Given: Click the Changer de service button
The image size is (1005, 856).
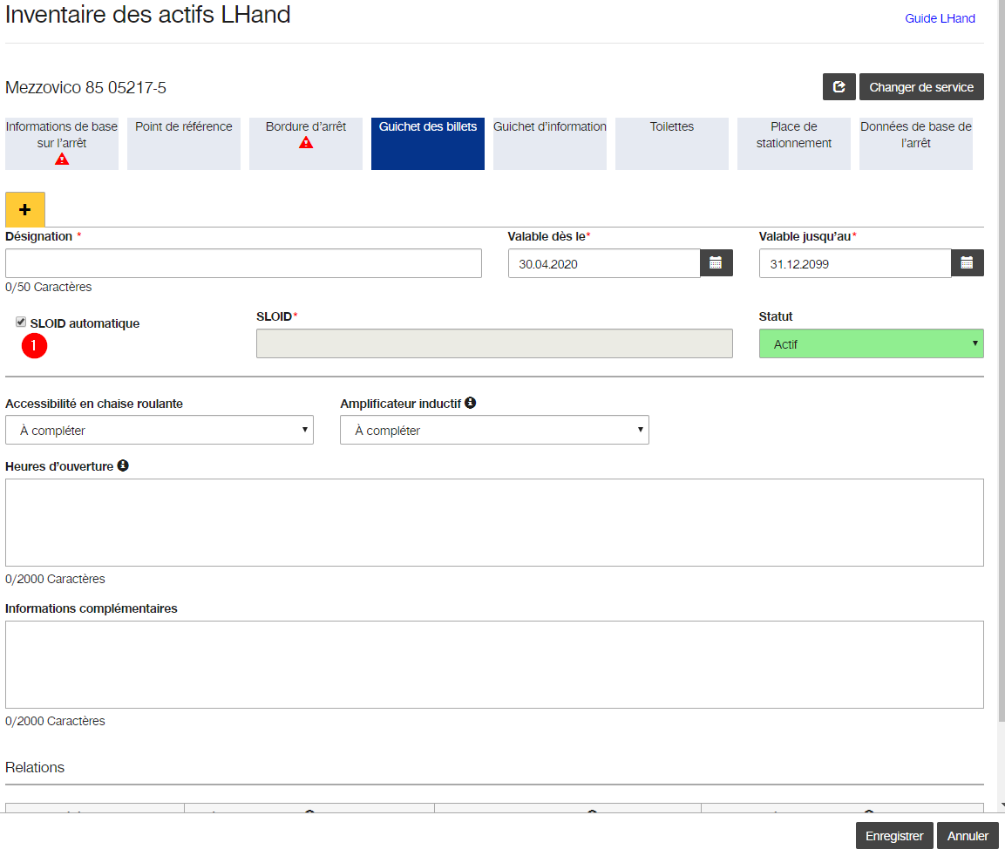Looking at the screenshot, I should click(921, 87).
